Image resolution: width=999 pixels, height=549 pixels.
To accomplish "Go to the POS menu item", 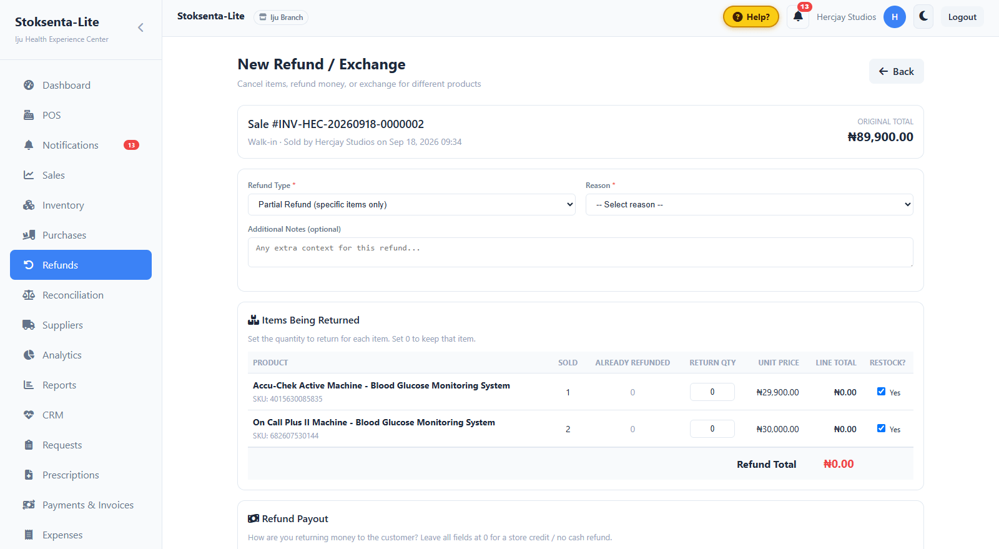I will [81, 115].
